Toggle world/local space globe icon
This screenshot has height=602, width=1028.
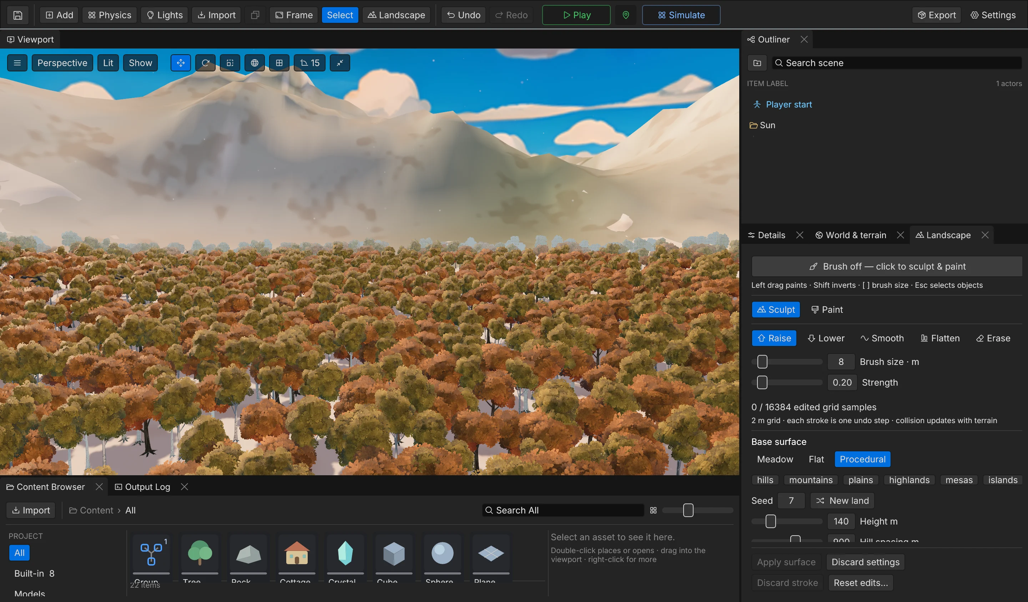tap(255, 63)
